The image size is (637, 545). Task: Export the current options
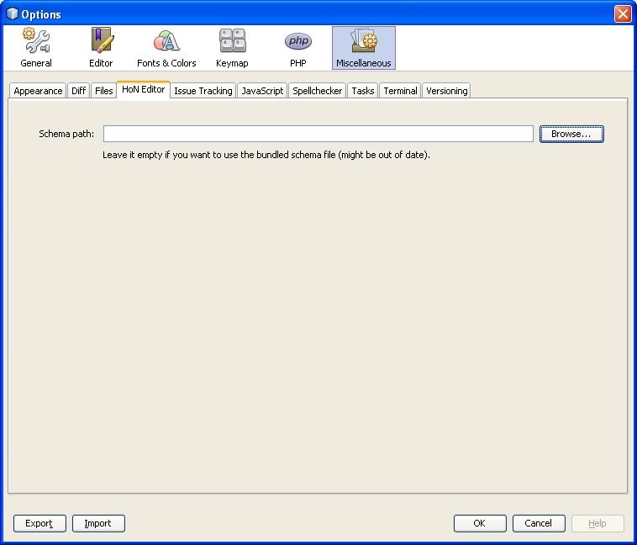[x=39, y=523]
